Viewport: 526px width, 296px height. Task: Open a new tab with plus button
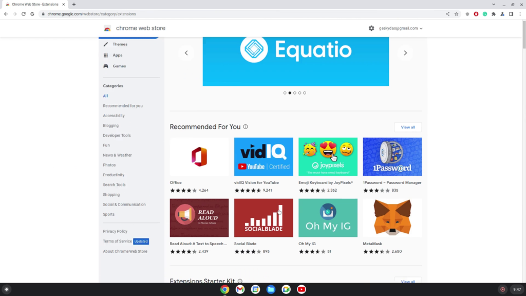pos(74,4)
